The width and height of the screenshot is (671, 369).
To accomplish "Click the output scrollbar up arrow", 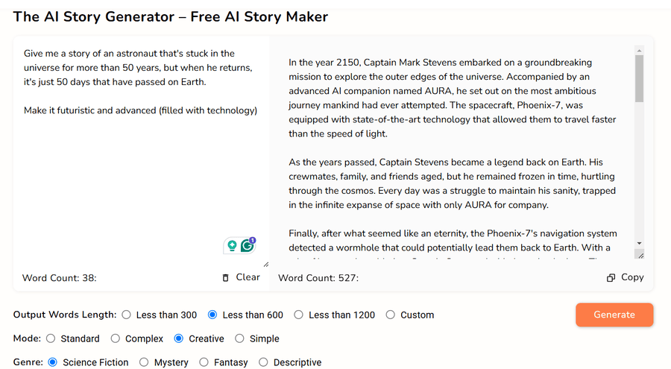I will coord(639,51).
